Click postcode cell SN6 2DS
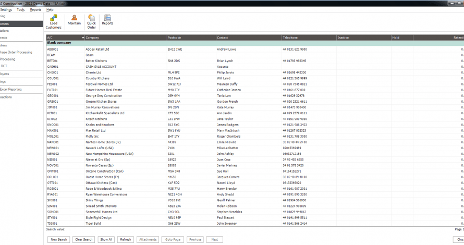The width and height of the screenshot is (464, 245). click(174, 61)
